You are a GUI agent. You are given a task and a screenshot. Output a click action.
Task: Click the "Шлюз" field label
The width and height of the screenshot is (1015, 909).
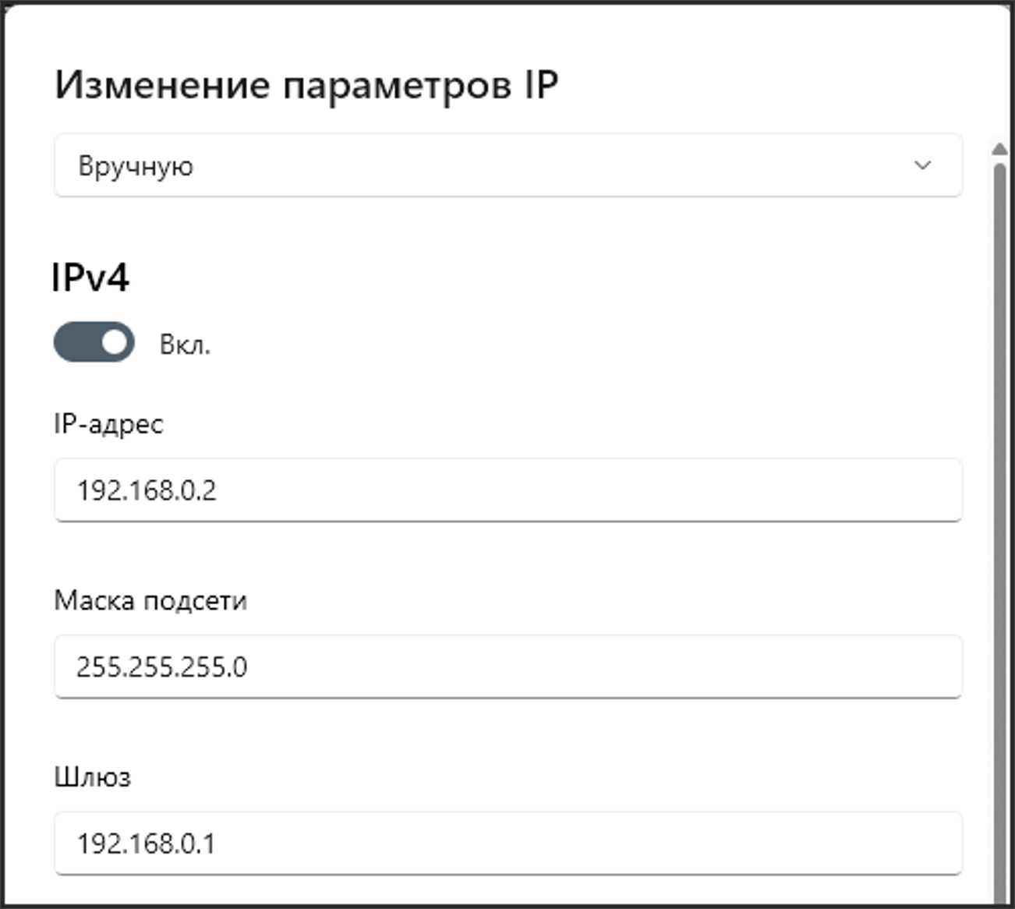click(x=92, y=777)
